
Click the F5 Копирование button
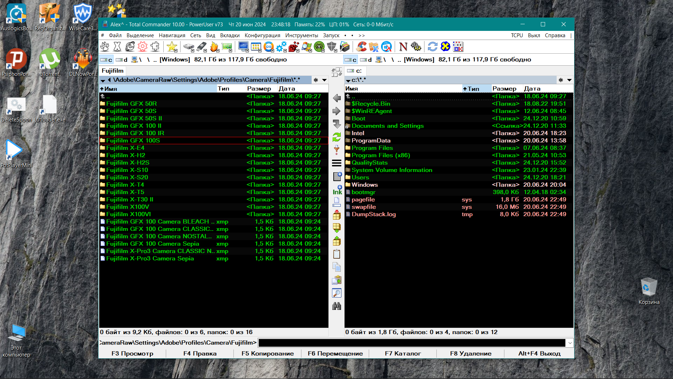[267, 353]
